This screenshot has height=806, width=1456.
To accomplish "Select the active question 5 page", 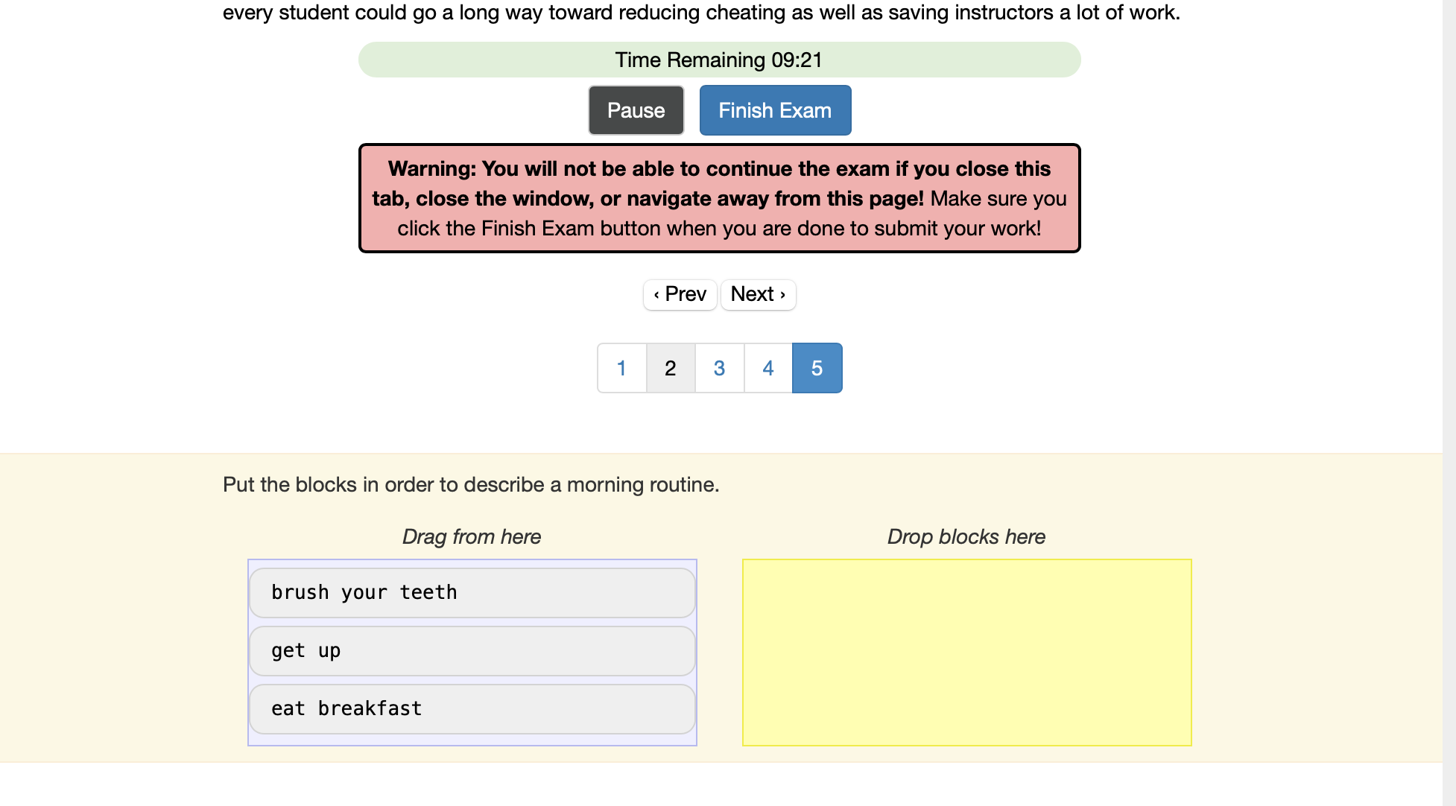I will (x=817, y=368).
